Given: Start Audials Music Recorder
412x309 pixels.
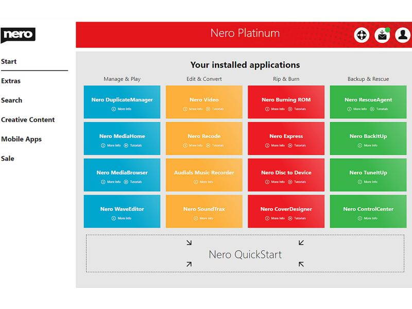Looking at the screenshot, I should [204, 173].
